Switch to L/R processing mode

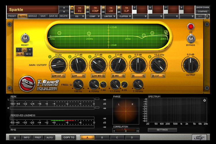click(x=20, y=54)
